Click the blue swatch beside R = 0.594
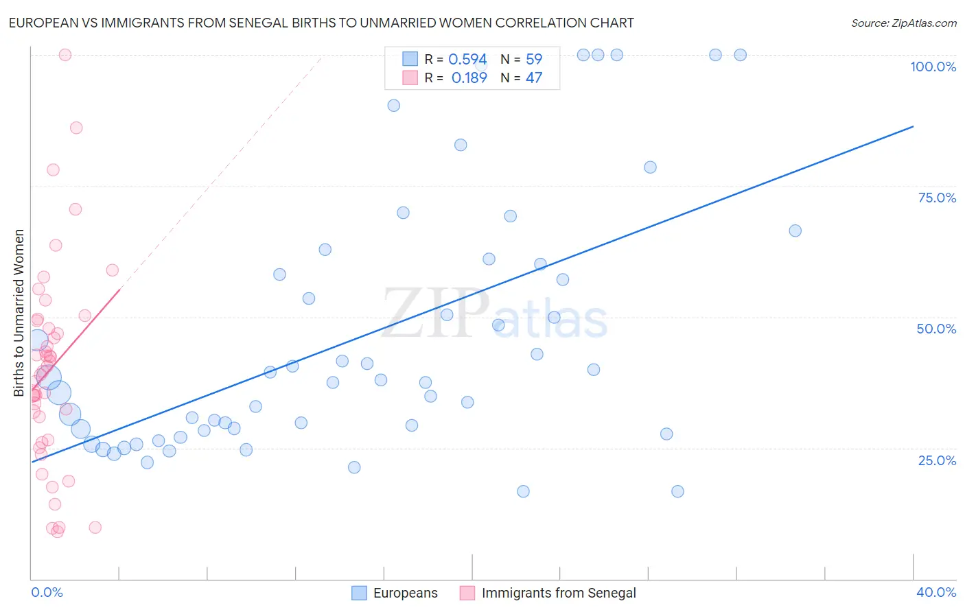 [410, 59]
